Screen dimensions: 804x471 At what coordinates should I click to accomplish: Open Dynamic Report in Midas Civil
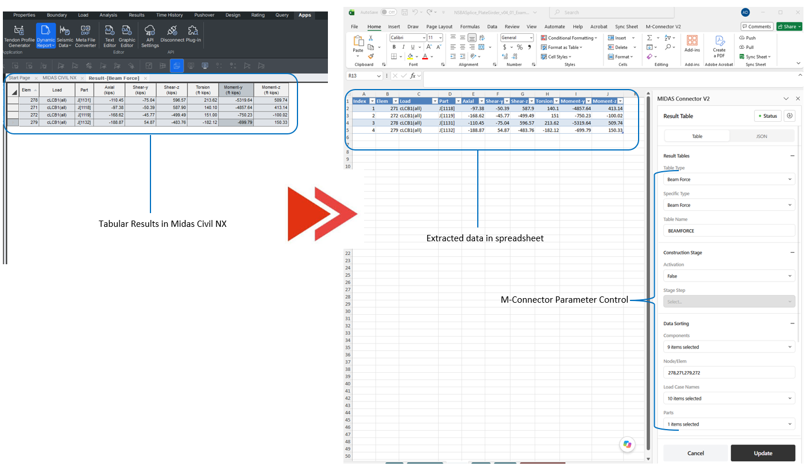46,36
